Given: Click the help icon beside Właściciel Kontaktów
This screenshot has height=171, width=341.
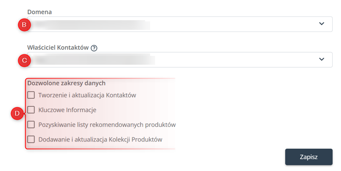Looking at the screenshot, I should pos(94,48).
